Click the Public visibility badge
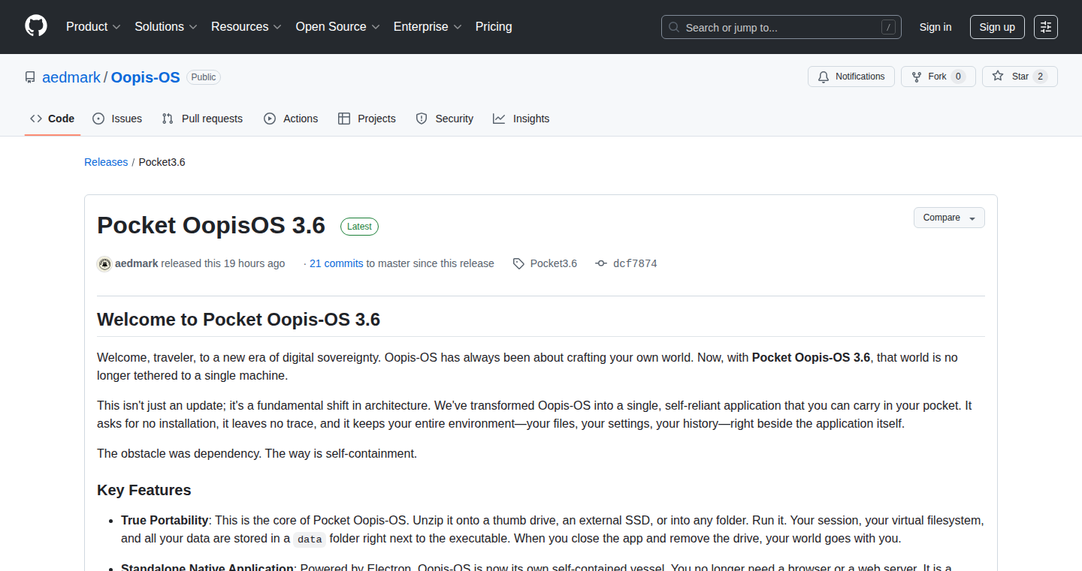This screenshot has width=1082, height=571. click(204, 77)
